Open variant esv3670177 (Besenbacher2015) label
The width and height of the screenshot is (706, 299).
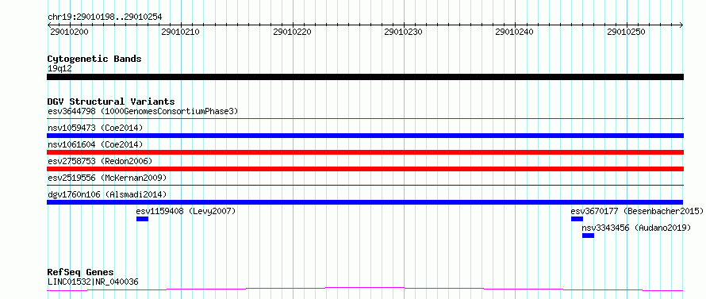637,211
